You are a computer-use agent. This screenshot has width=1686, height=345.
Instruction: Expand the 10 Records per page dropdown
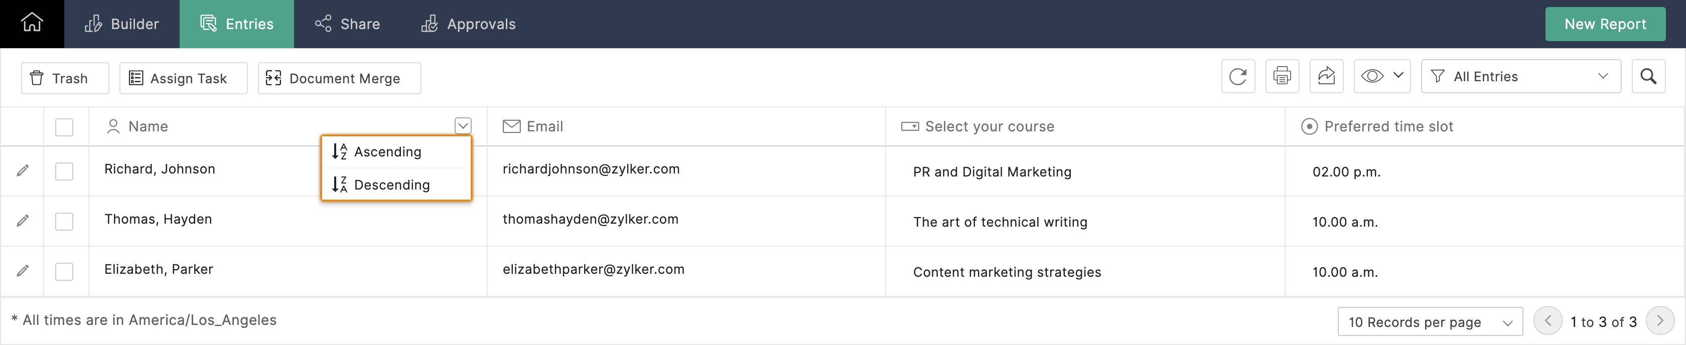coord(1430,322)
